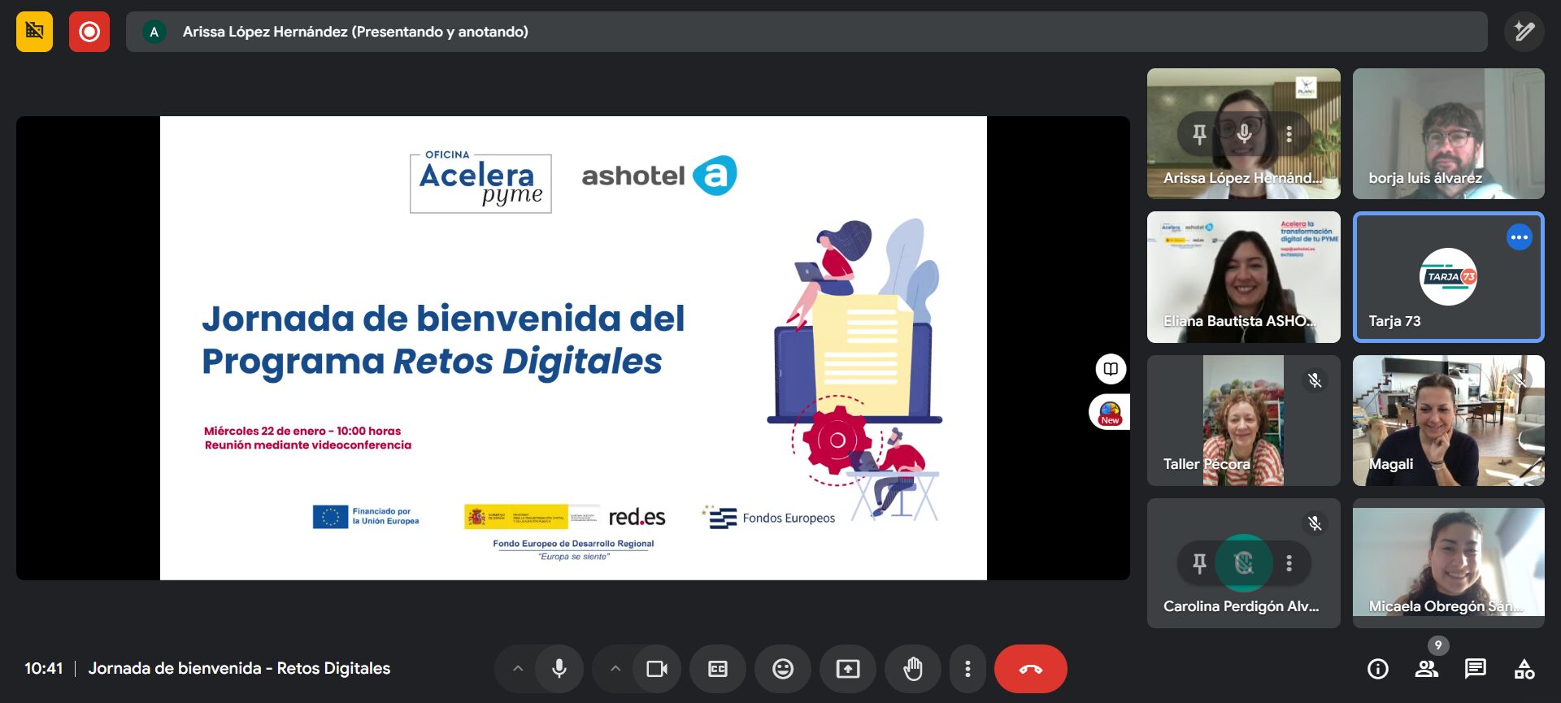Open more options on Arissa López's tile

pyautogui.click(x=1289, y=134)
